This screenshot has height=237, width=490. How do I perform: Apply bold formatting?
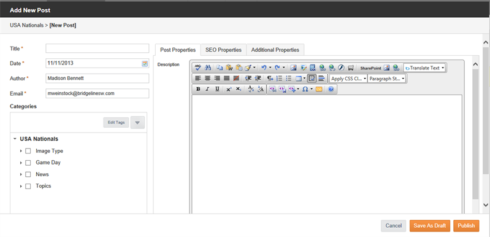click(198, 89)
